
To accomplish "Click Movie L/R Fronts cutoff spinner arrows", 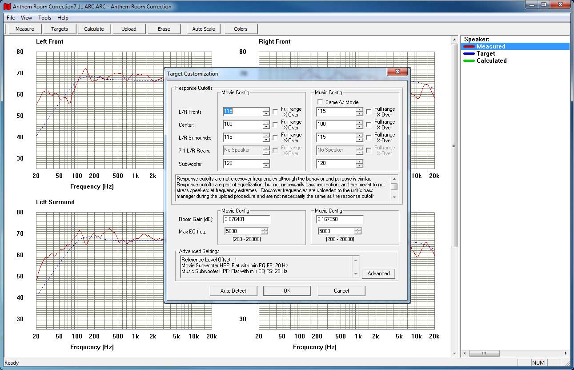I will (x=266, y=112).
